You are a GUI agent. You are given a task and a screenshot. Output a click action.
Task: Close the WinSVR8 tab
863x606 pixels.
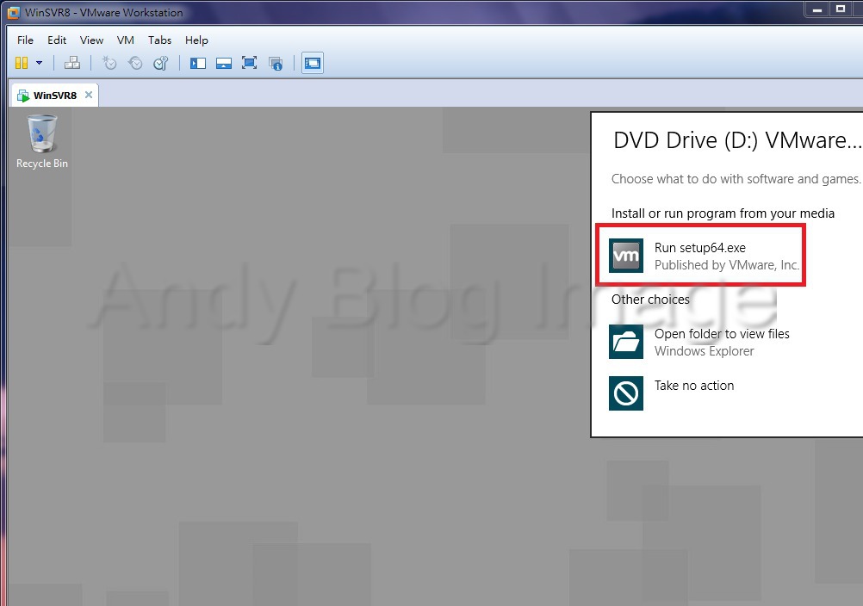88,95
